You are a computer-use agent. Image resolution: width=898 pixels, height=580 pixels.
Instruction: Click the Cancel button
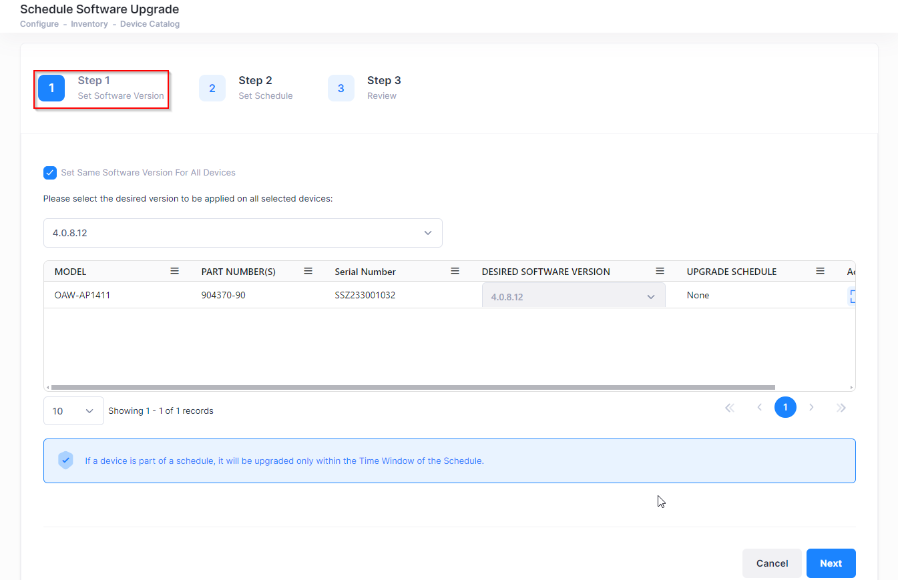[772, 563]
